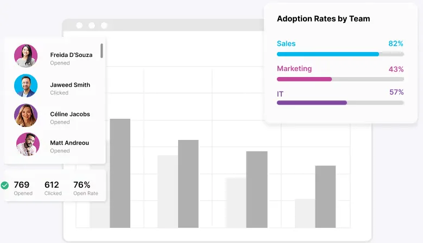Select the name Matt Andreou
423x243 pixels.
tap(70, 143)
